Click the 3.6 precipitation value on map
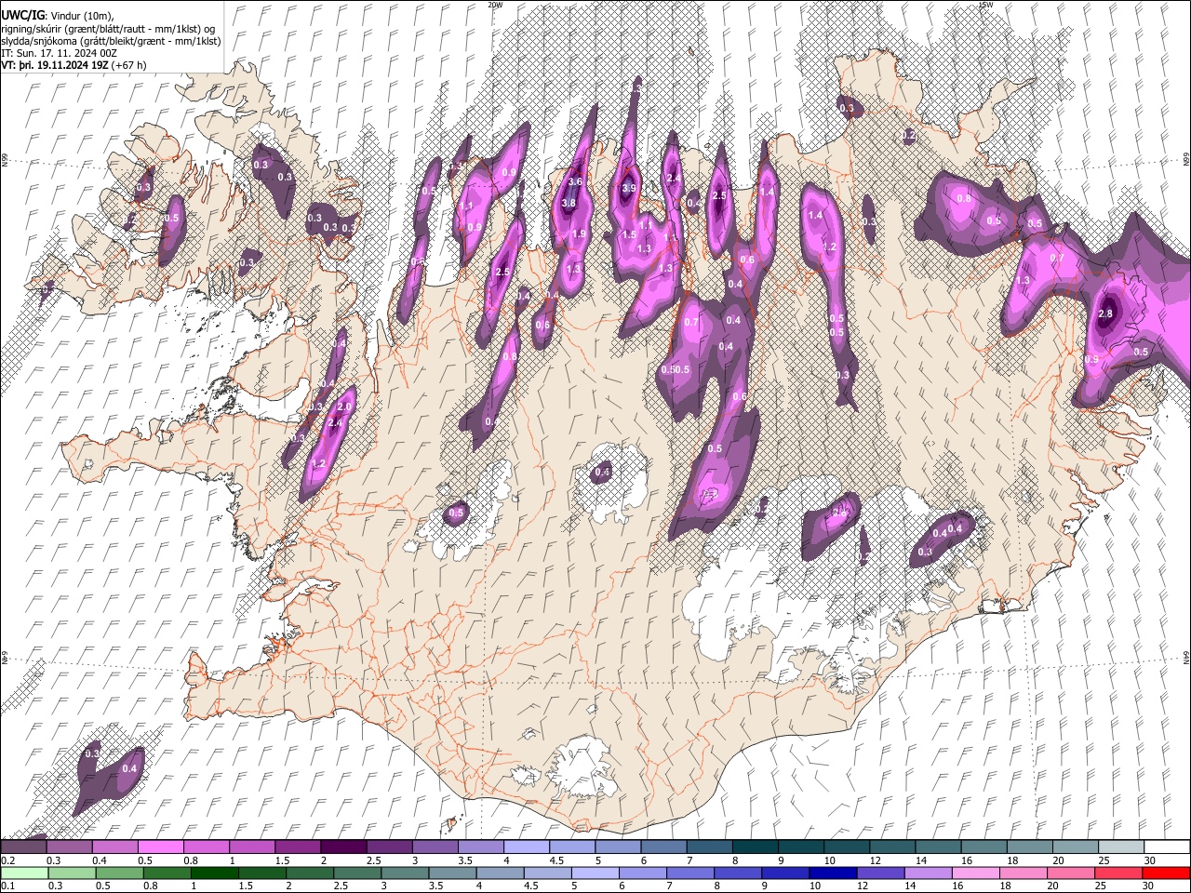The width and height of the screenshot is (1191, 893). (x=575, y=181)
